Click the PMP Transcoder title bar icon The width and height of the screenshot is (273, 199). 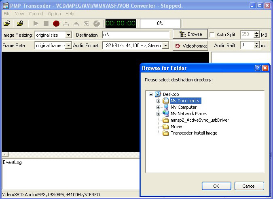click(6, 6)
